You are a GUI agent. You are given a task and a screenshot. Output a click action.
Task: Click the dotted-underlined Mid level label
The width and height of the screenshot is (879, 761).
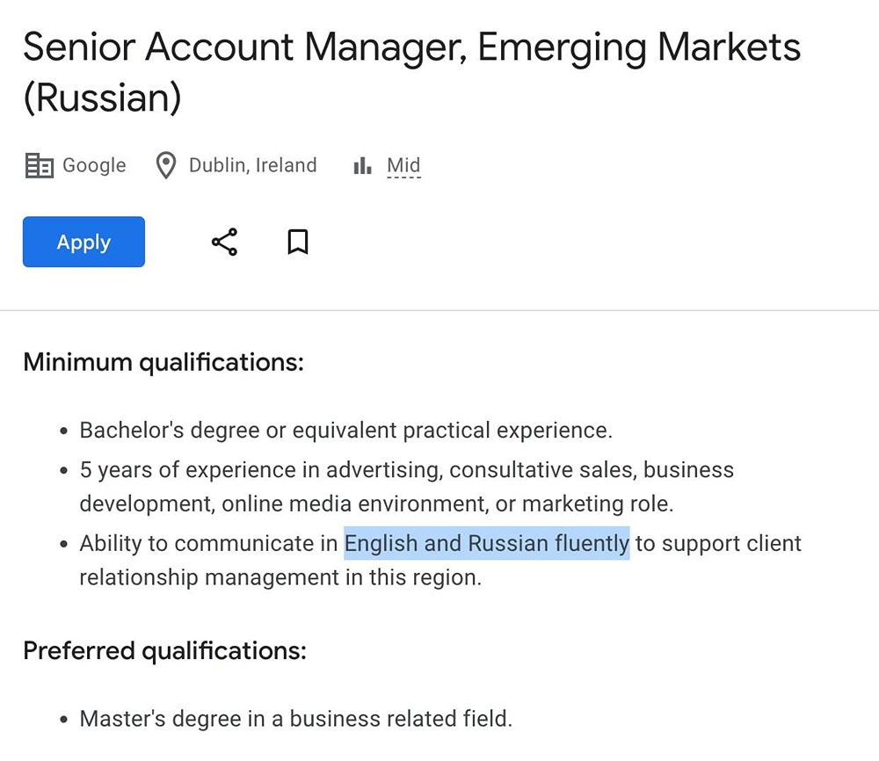(x=403, y=165)
